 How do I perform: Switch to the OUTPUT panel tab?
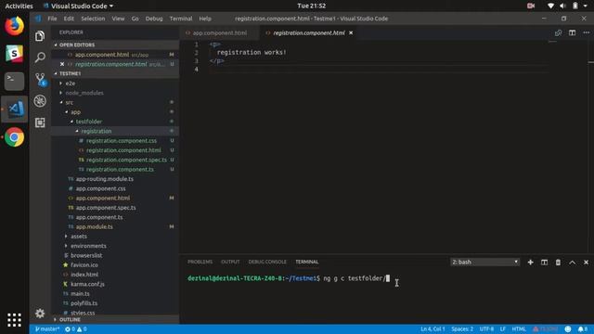230,262
